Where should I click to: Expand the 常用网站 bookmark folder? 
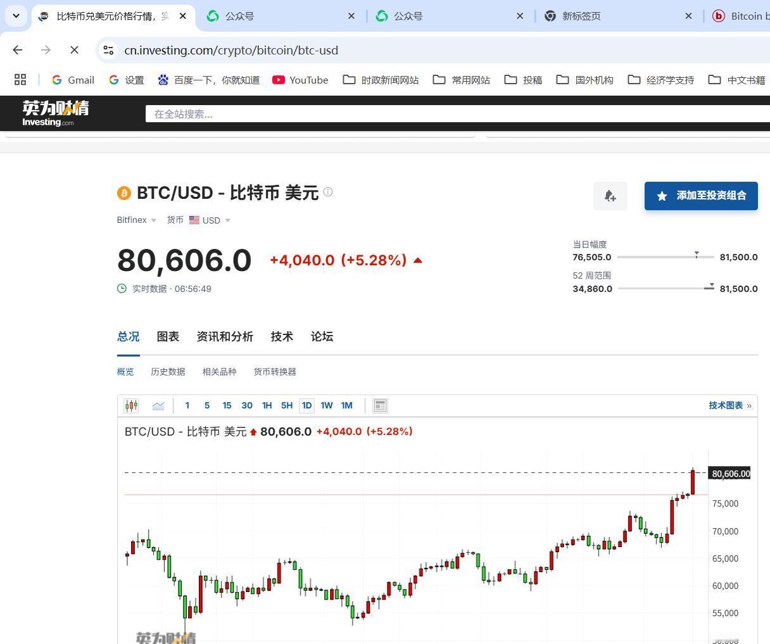461,80
